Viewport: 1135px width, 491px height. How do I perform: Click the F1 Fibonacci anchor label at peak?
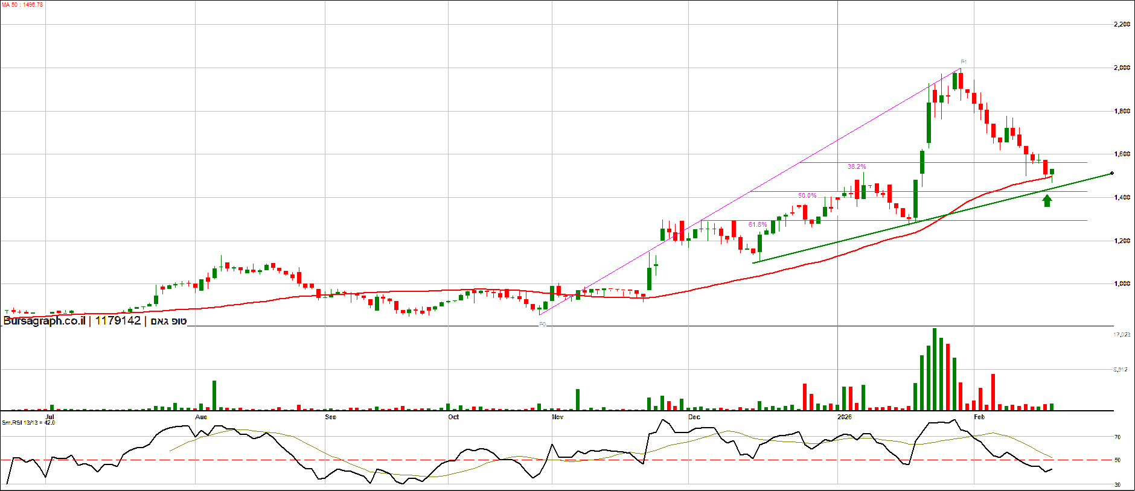click(x=964, y=62)
